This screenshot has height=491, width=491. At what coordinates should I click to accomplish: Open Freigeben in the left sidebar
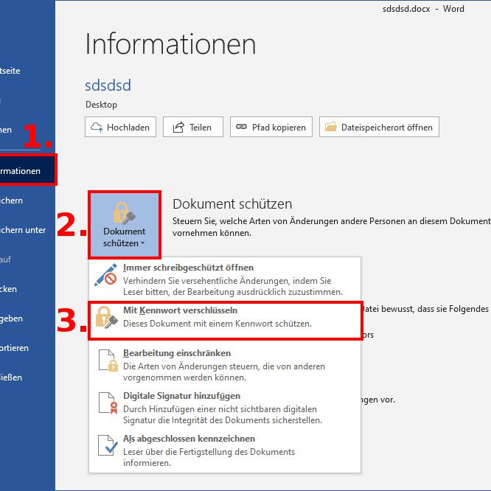(13, 318)
